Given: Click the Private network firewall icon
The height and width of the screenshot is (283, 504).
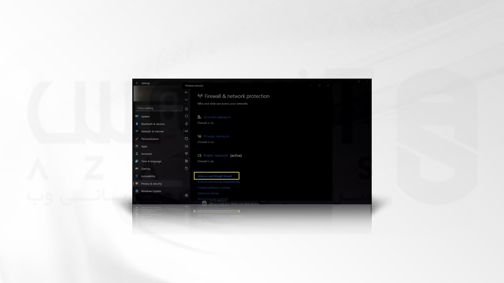Looking at the screenshot, I should (199, 136).
